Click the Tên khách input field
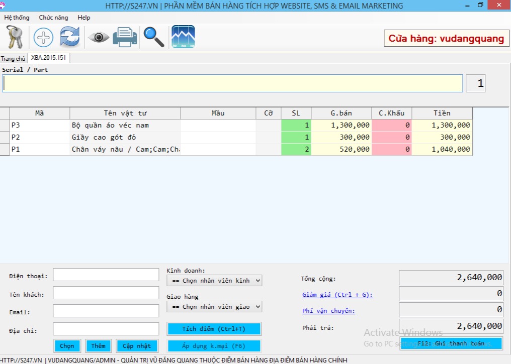Viewport: 511px width, 364px height. [x=106, y=293]
